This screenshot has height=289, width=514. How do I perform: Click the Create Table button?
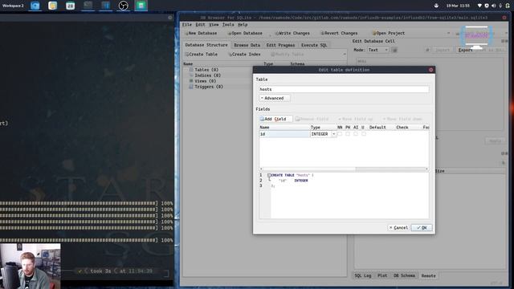click(x=201, y=55)
